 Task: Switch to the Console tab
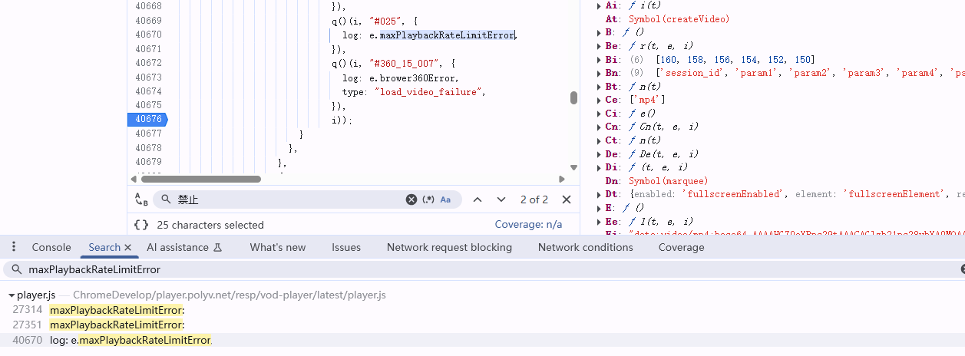pyautogui.click(x=51, y=247)
